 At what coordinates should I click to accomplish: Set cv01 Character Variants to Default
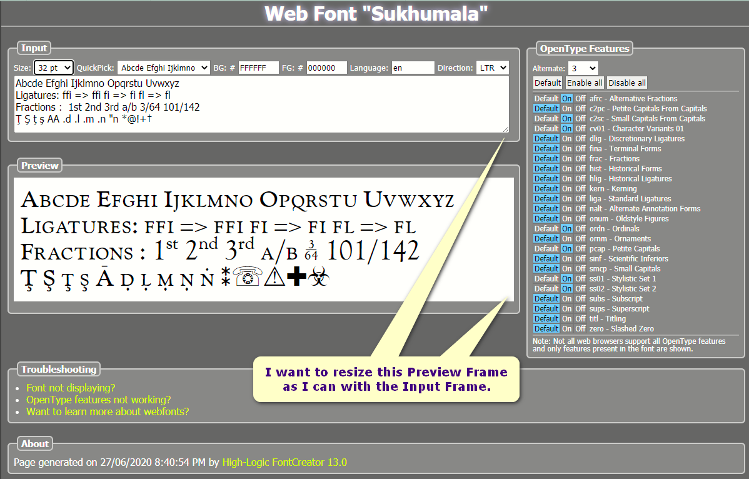coord(546,128)
